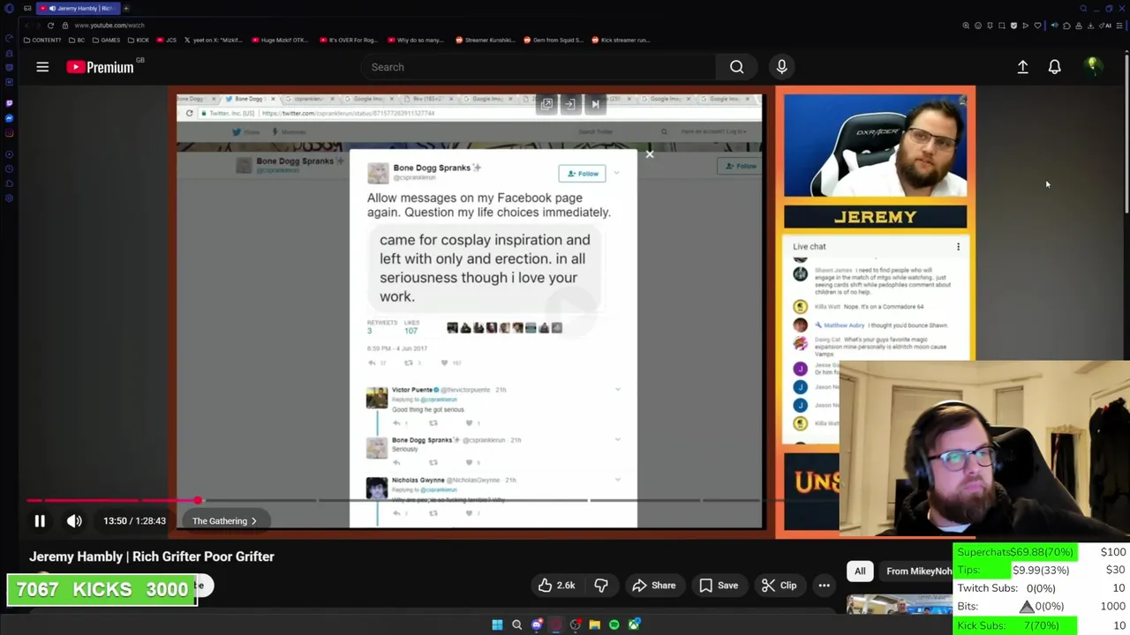Dislike the video with thumbs down
1130x635 pixels.
[601, 586]
